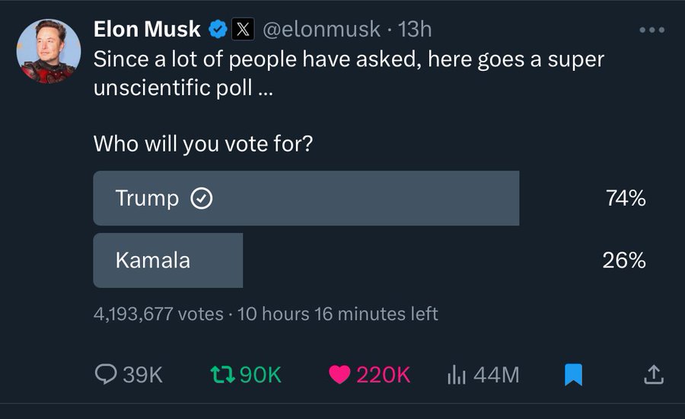
Task: Click the 4,193,677 votes count text
Action: pyautogui.click(x=158, y=314)
